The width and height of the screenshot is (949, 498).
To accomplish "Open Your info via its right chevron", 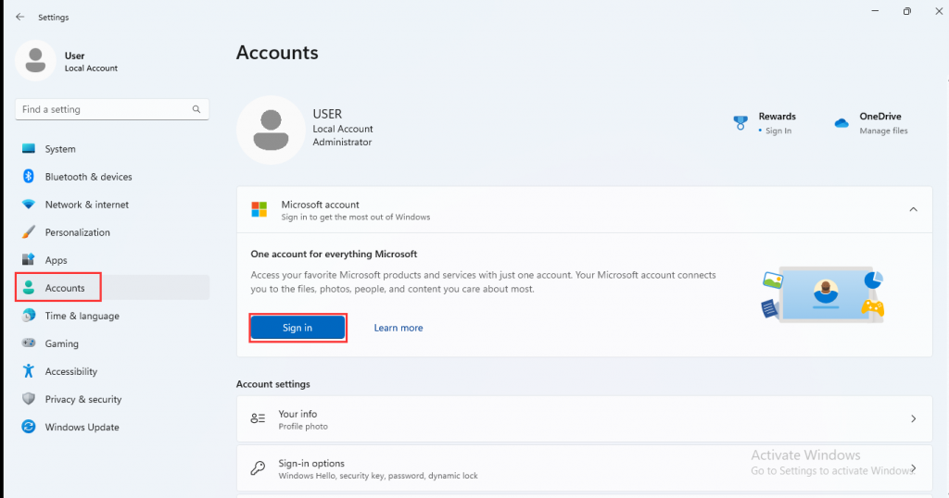I will click(x=913, y=418).
